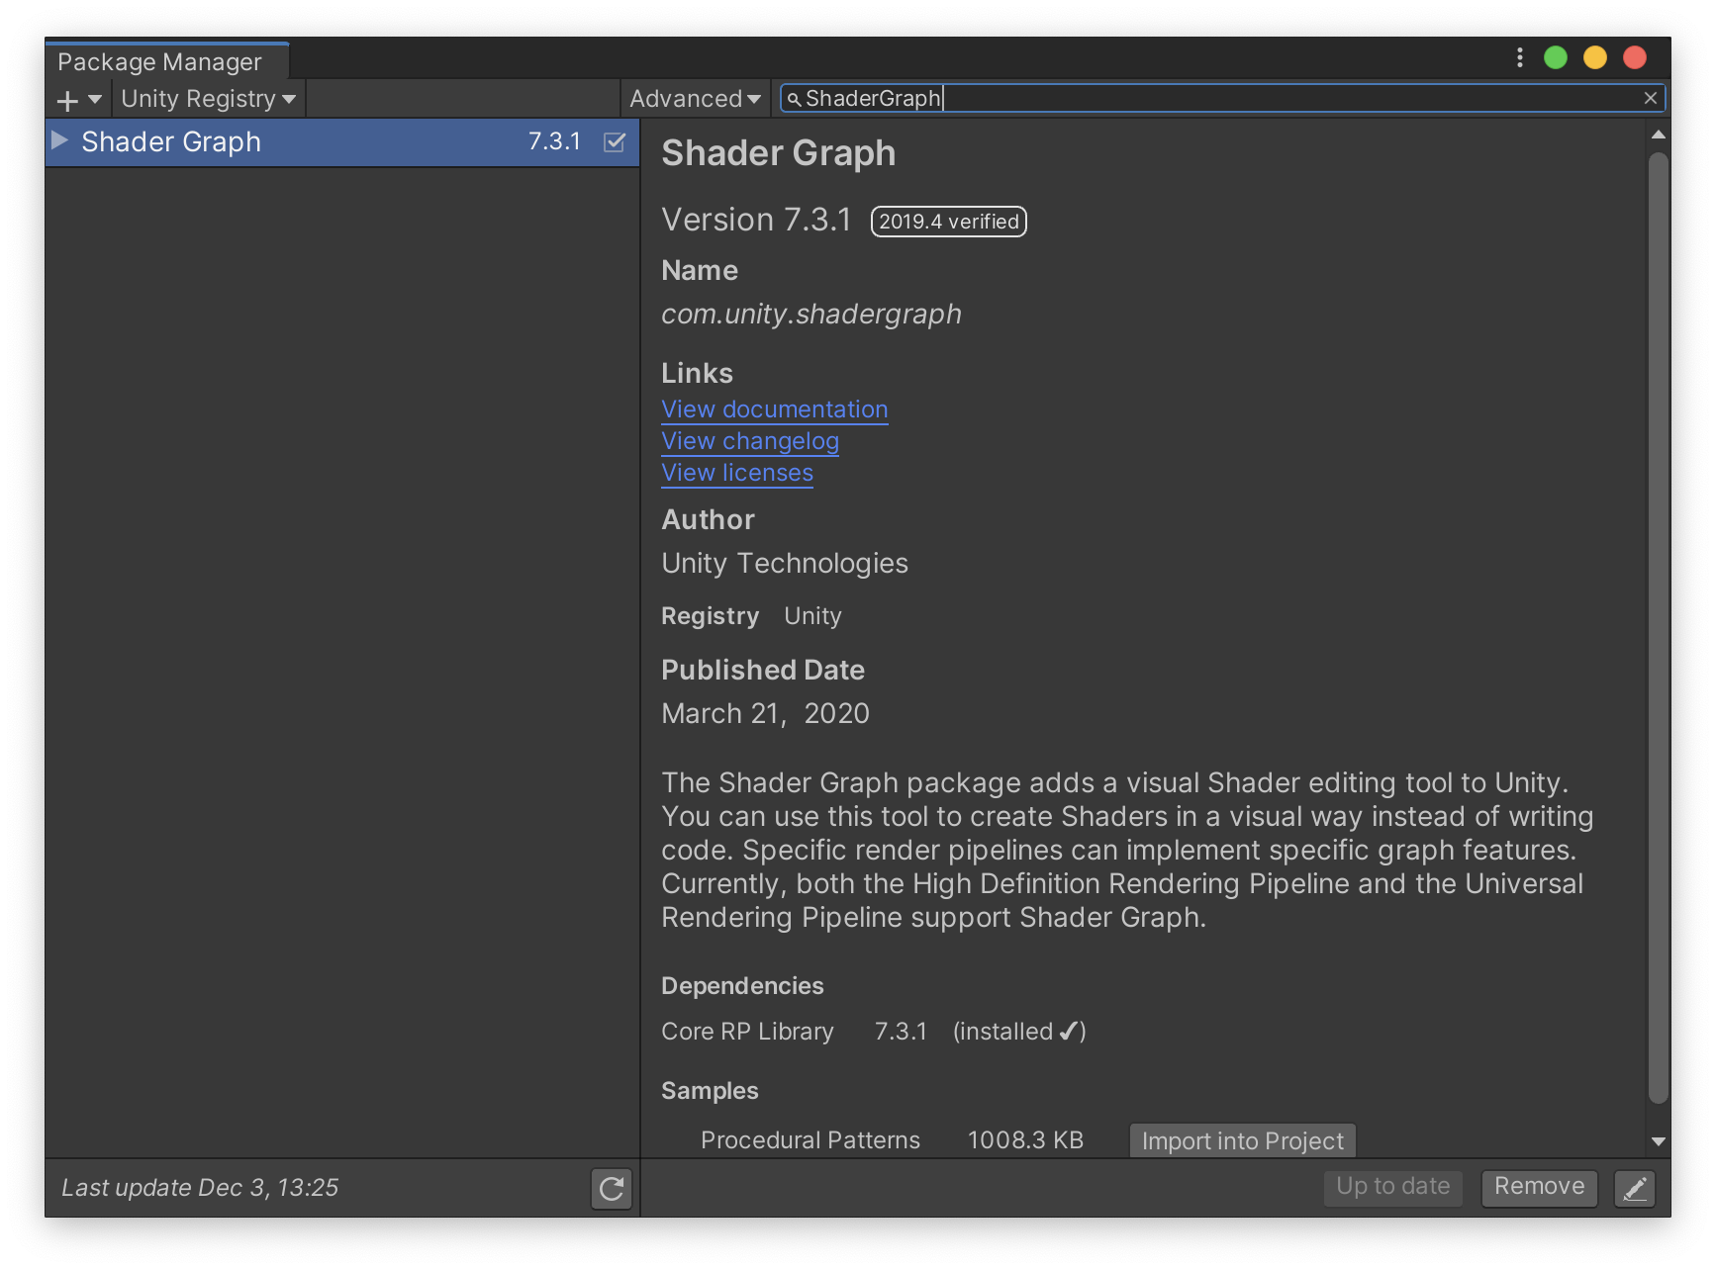The image size is (1716, 1270).
Task: Click the 2019.4 verified badge
Action: click(x=947, y=222)
